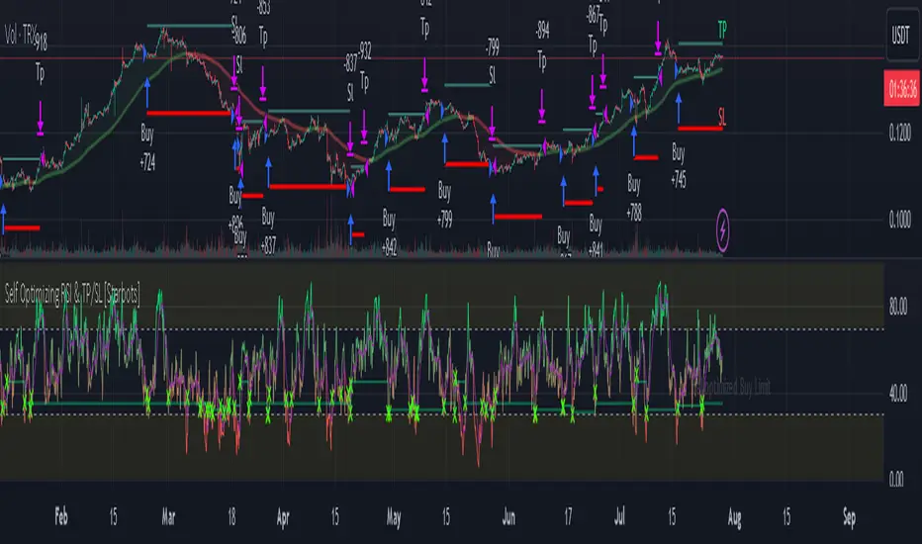The height and width of the screenshot is (544, 922).
Task: Select the Buy +837 trade label
Action: [x=268, y=231]
